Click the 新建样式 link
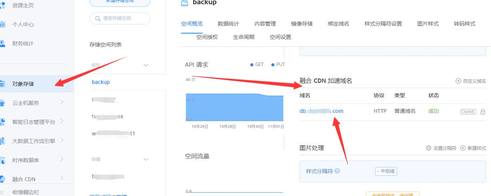The image size is (491, 196). (x=476, y=148)
